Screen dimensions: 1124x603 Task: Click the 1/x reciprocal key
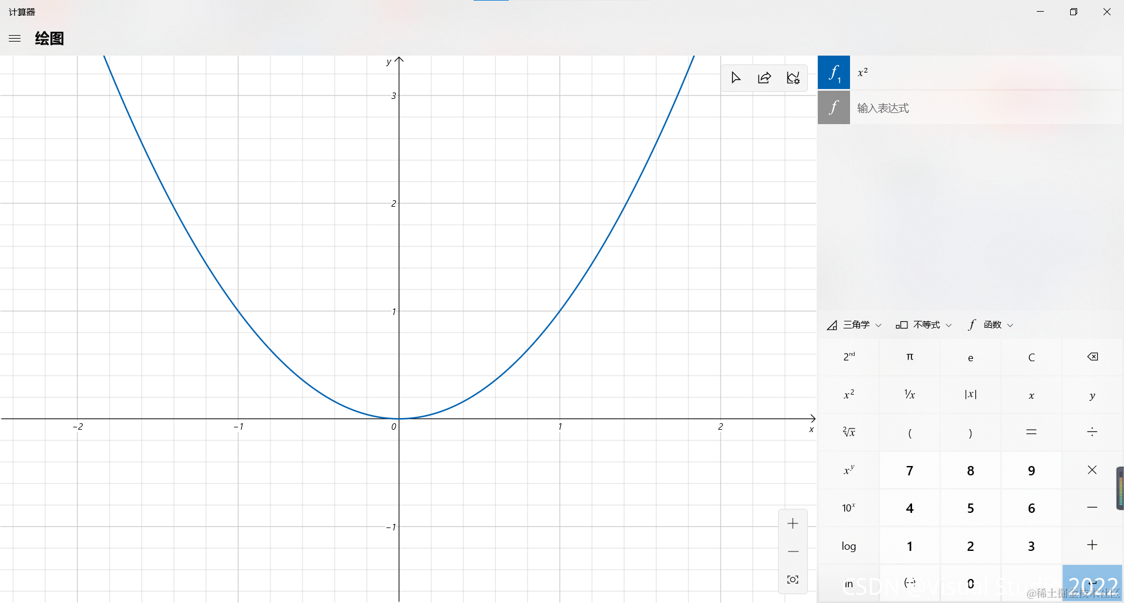910,395
